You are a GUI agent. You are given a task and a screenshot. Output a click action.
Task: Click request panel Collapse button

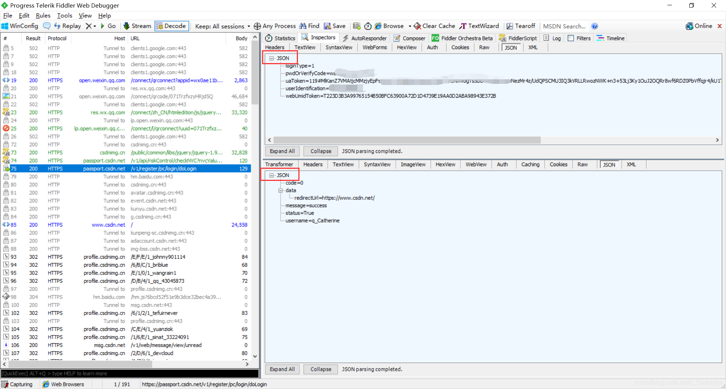pos(321,151)
